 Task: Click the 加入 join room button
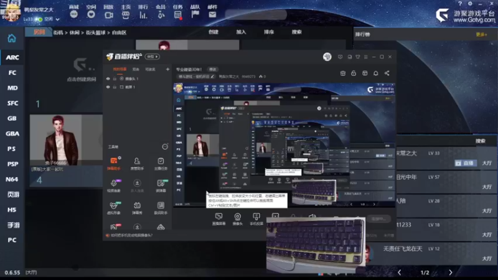click(x=241, y=32)
